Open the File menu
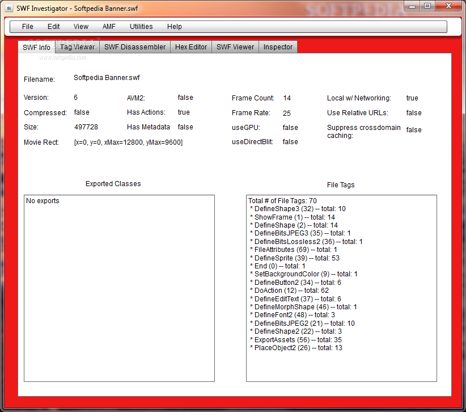Screen dimensions: 466x412 [x=28, y=27]
